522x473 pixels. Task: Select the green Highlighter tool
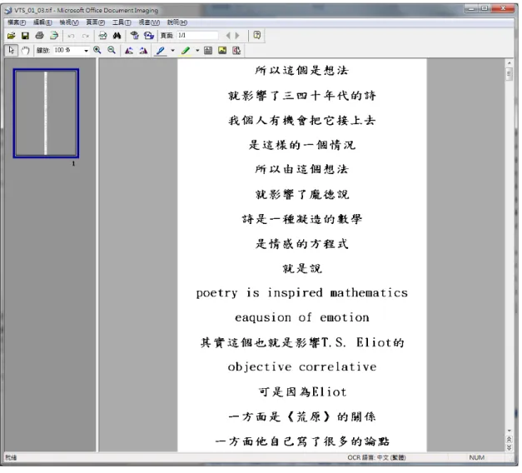pyautogui.click(x=186, y=51)
